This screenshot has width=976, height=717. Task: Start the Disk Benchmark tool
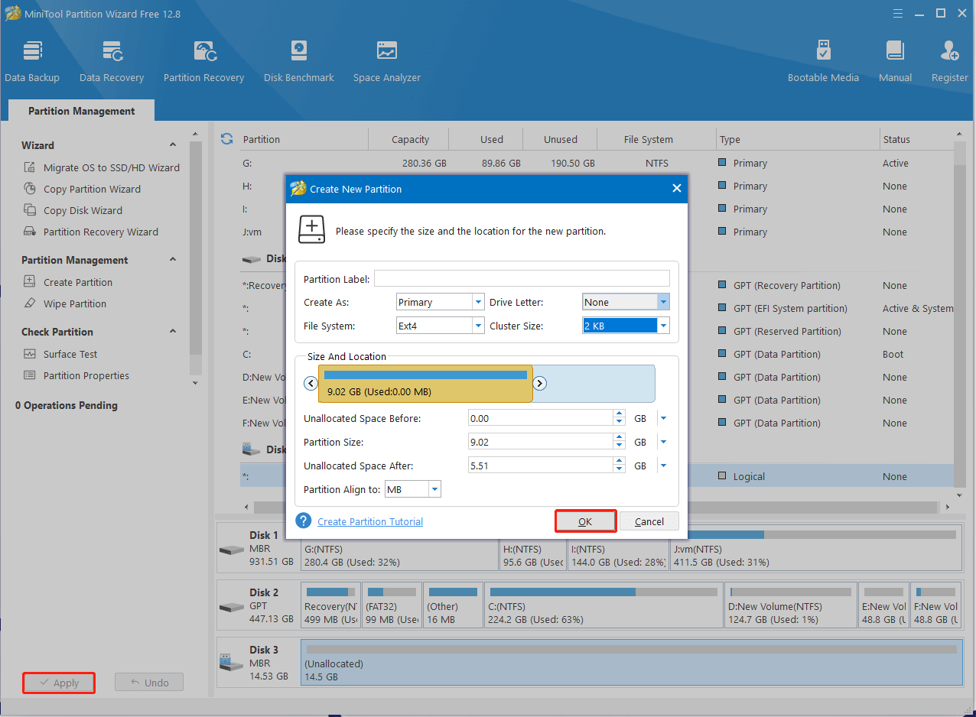pyautogui.click(x=299, y=61)
